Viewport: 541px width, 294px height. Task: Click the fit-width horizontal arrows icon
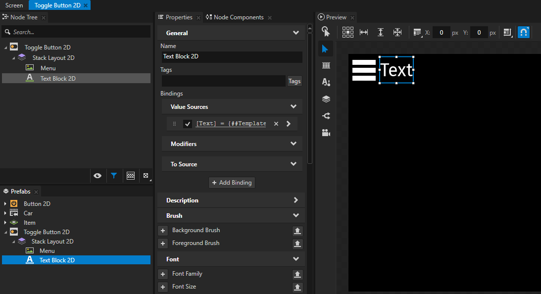[364, 32]
